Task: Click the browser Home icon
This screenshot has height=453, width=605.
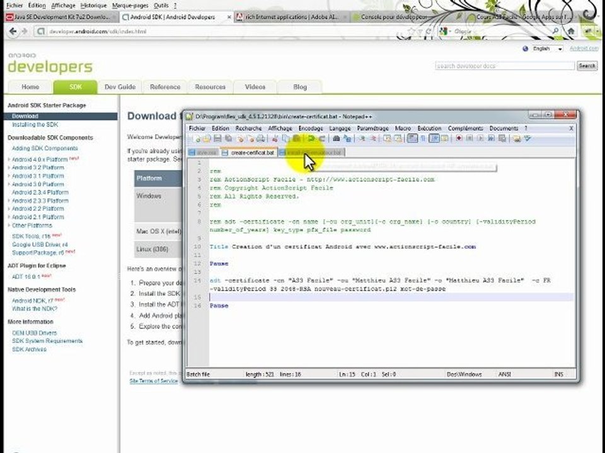Action: pyautogui.click(x=571, y=31)
